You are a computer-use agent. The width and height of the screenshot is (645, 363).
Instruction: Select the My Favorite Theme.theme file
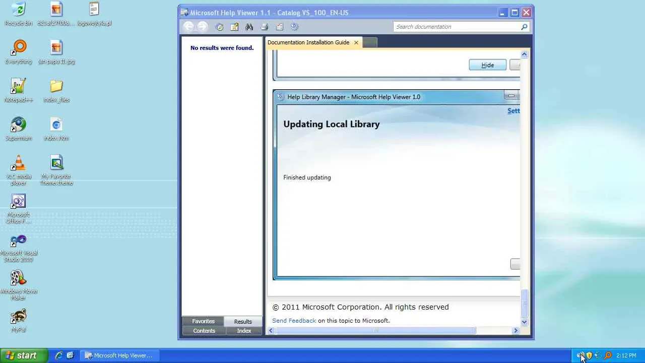click(56, 170)
